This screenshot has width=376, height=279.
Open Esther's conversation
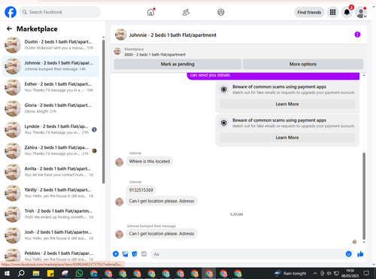pyautogui.click(x=50, y=87)
